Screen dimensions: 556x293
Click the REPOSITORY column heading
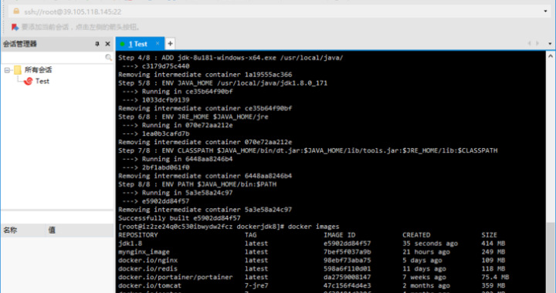pyautogui.click(x=138, y=235)
